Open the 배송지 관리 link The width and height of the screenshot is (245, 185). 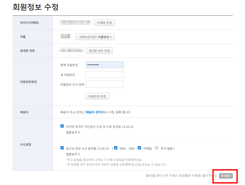(x=94, y=112)
